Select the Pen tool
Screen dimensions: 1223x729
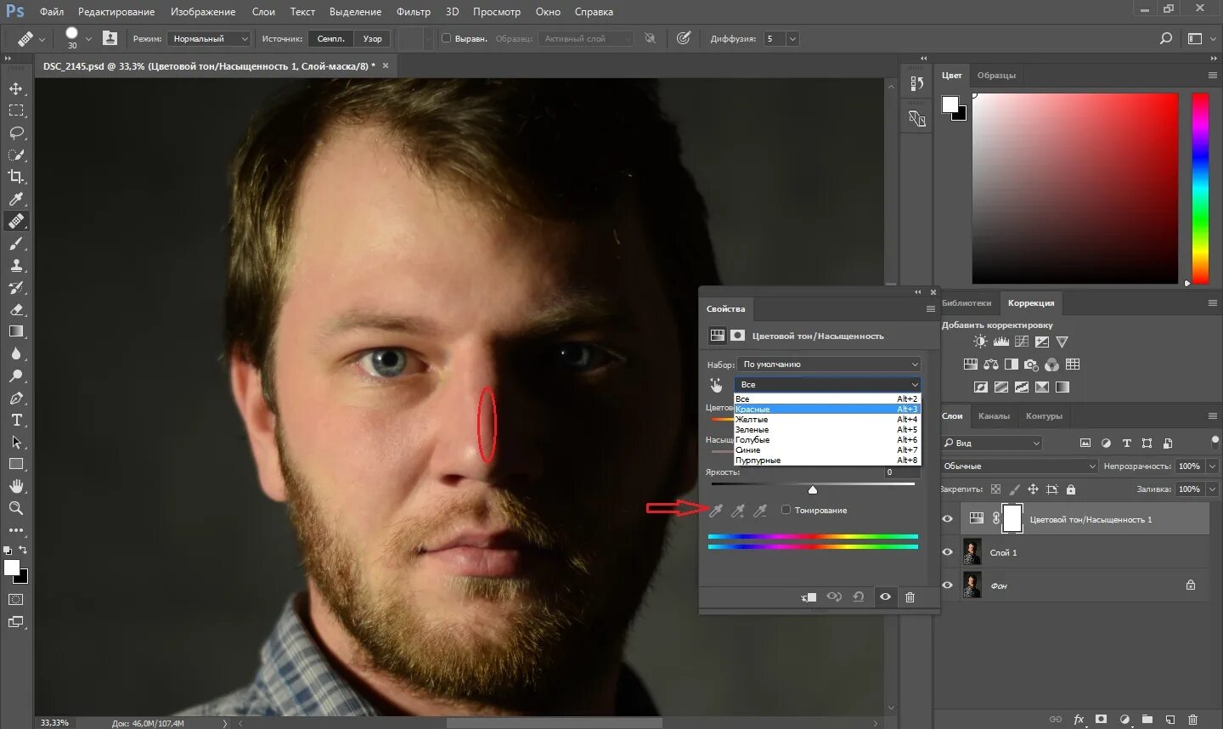[x=16, y=398]
